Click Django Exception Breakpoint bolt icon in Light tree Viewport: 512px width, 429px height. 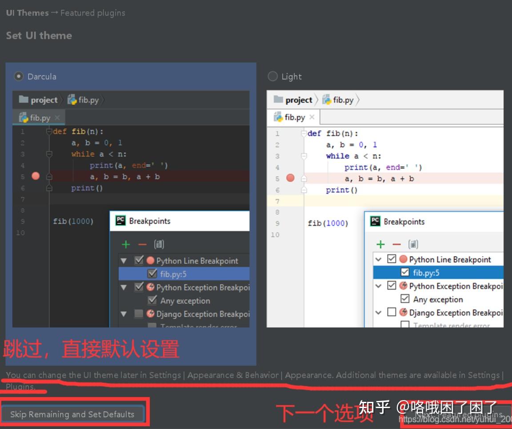[x=404, y=312]
